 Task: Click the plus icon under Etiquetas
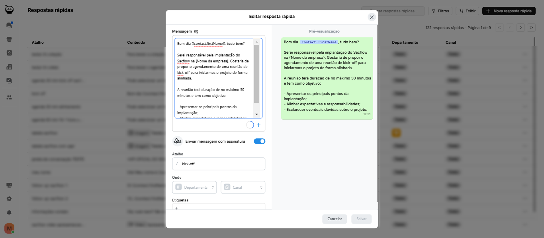pos(177,209)
